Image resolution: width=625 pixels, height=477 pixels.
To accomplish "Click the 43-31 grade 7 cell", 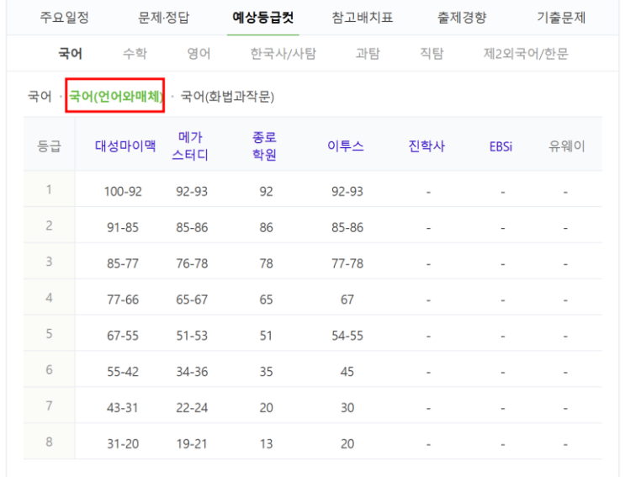I will [123, 408].
